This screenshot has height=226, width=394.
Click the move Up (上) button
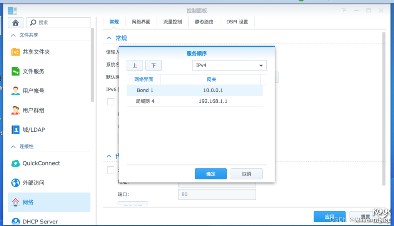[135, 65]
